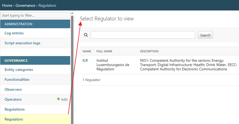Click the Administration section header
The width and height of the screenshot is (239, 124).
pyautogui.click(x=35, y=24)
